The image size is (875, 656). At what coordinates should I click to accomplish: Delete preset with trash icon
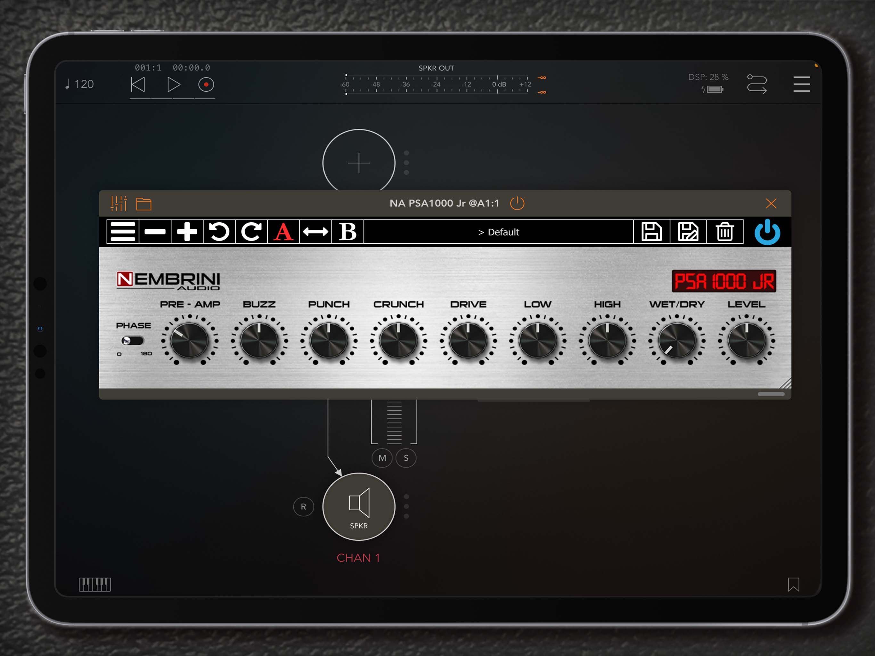(725, 232)
